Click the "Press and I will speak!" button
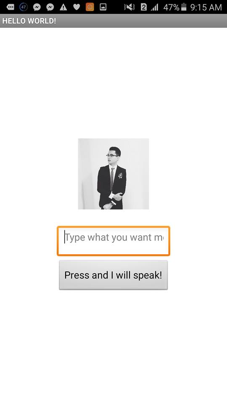This screenshot has width=227, height=404. click(x=113, y=275)
